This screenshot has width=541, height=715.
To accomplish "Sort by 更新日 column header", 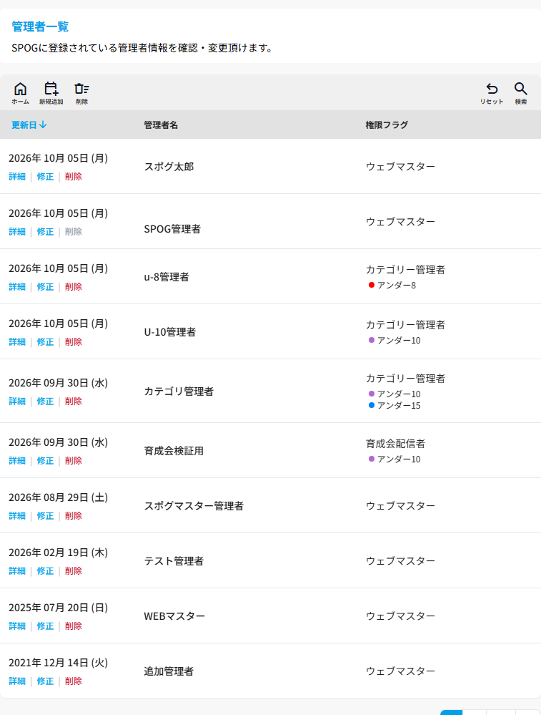I will 29,125.
